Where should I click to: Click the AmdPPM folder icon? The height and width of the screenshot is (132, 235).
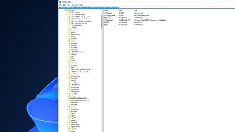click(x=70, y=94)
